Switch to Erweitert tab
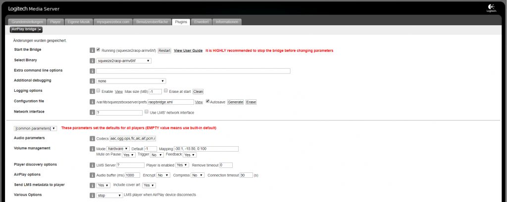The width and height of the screenshot is (507, 202). pyautogui.click(x=202, y=22)
